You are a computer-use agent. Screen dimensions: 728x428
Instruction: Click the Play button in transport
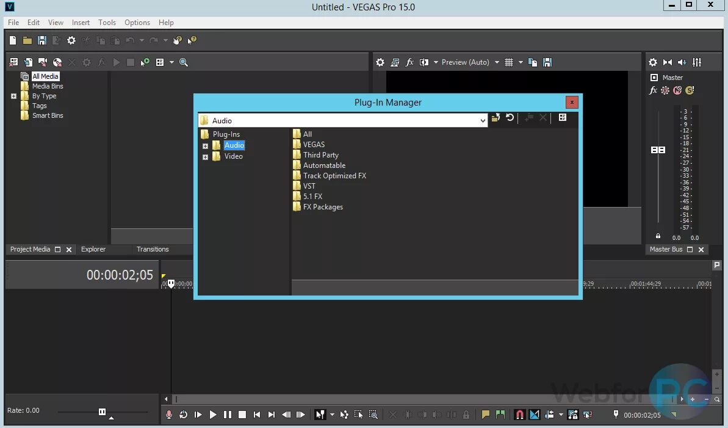click(212, 415)
